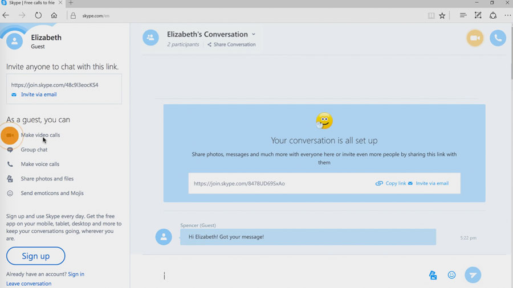Click Invite via email in the sidebar
Image resolution: width=513 pixels, height=288 pixels.
point(39,94)
